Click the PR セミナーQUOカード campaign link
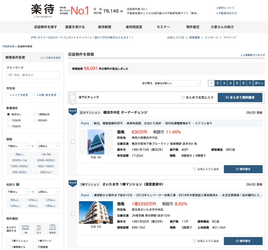 point(82,37)
